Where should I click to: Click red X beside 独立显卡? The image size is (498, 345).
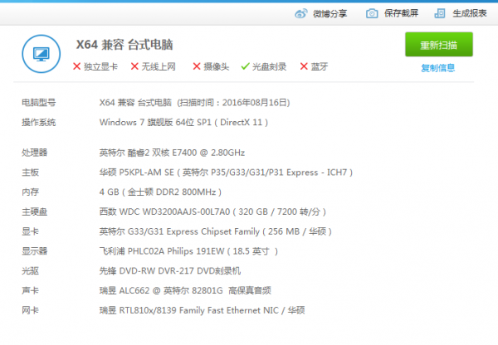[x=76, y=66]
